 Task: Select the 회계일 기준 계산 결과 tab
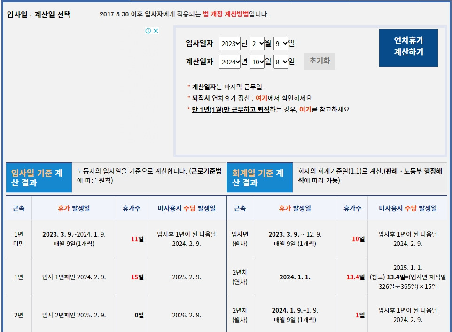pyautogui.click(x=260, y=177)
